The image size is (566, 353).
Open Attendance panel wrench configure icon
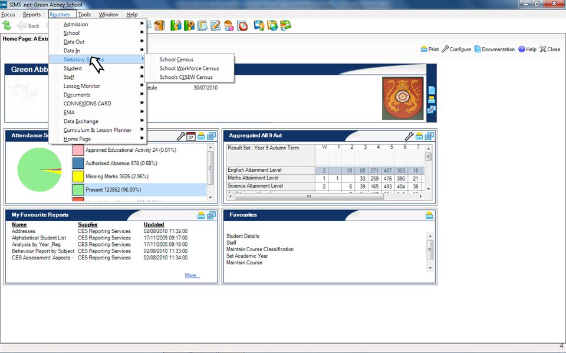[181, 136]
